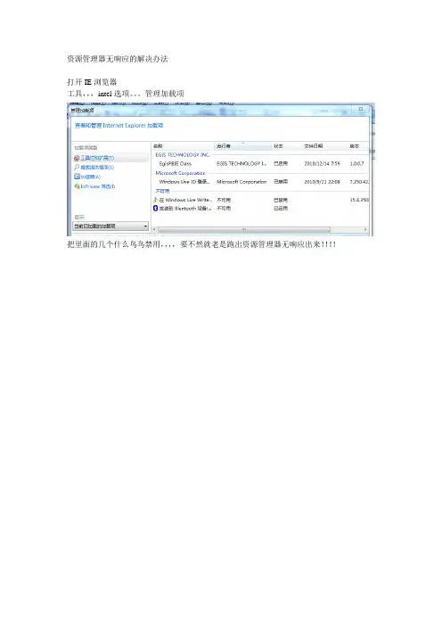Viewport: 442px width, 626px height.
Task: Select the InPrivate filtering icon
Action: coord(77,186)
